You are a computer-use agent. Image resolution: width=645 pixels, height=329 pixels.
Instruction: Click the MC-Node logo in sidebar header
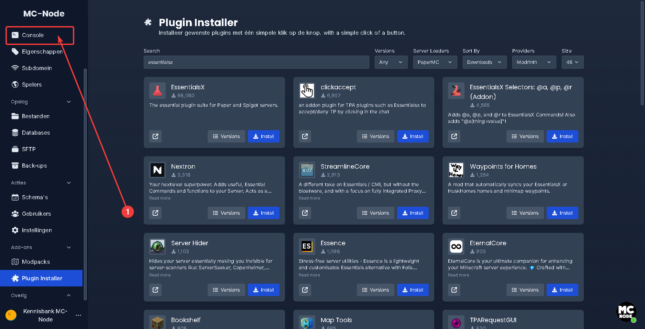tap(44, 13)
